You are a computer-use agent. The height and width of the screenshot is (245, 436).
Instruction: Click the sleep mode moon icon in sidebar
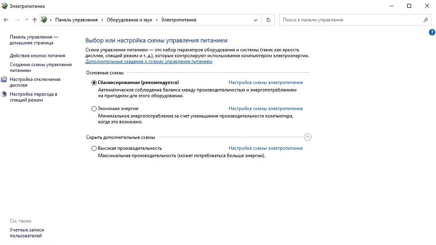4,94
